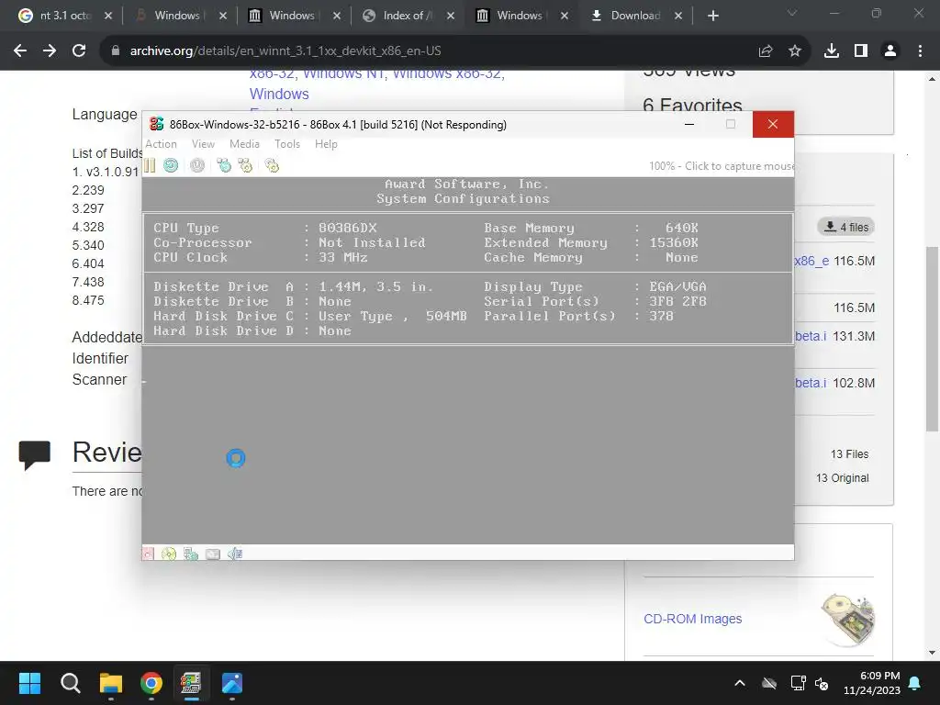
Task: Open Windows Start menu
Action: click(x=29, y=683)
